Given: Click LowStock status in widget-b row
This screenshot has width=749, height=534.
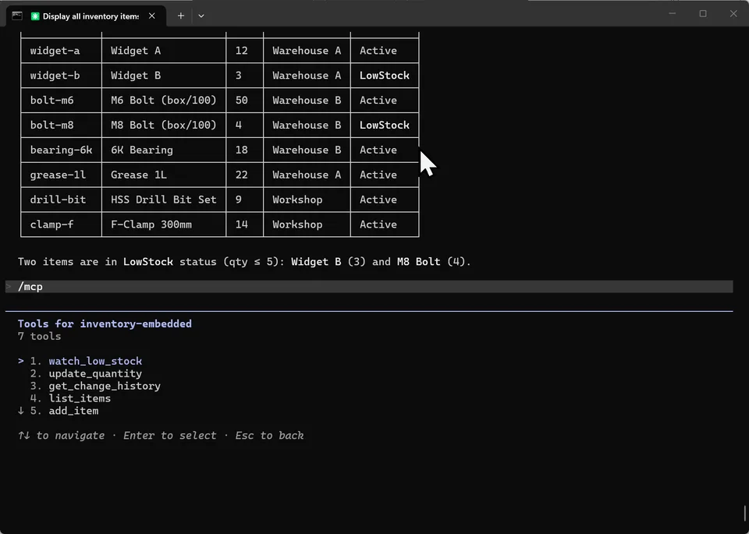Looking at the screenshot, I should click(x=385, y=76).
